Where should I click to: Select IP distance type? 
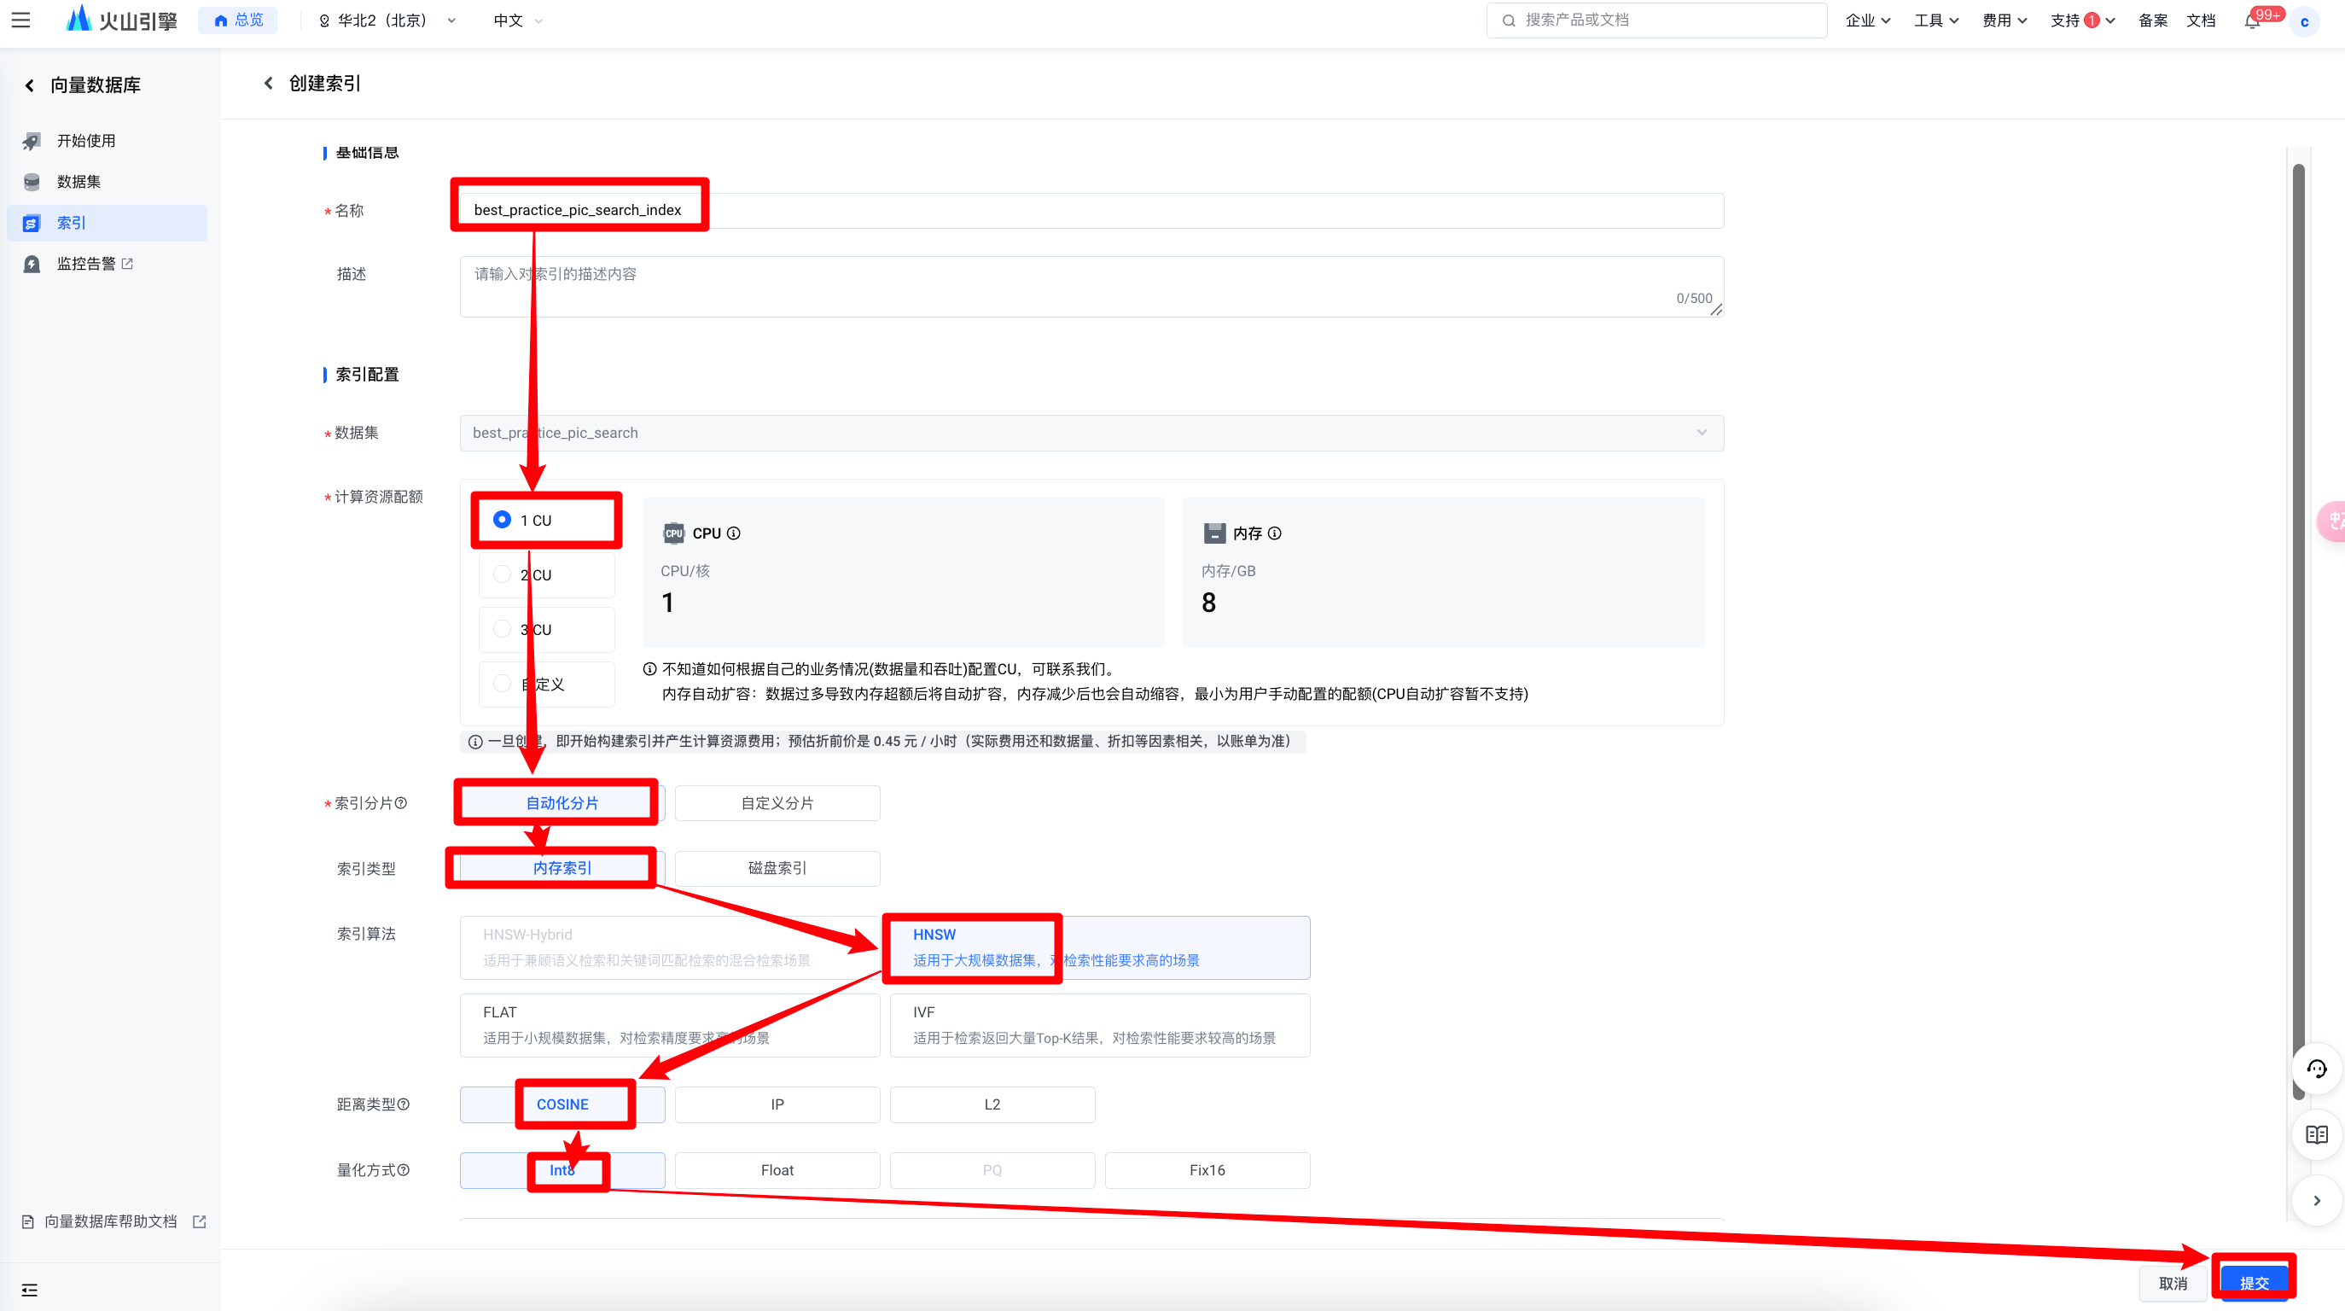(777, 1104)
